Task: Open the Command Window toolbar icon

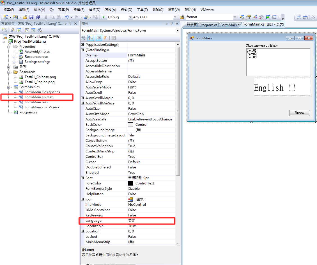Action: [x=274, y=17]
